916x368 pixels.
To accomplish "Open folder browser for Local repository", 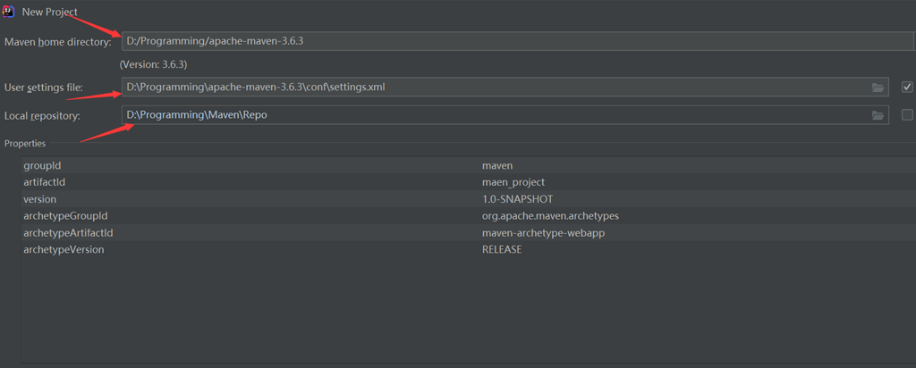I will point(878,115).
